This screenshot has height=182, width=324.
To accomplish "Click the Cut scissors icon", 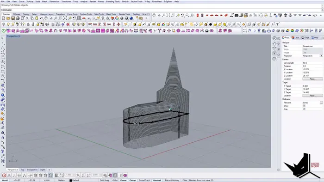I will coord(27,18).
